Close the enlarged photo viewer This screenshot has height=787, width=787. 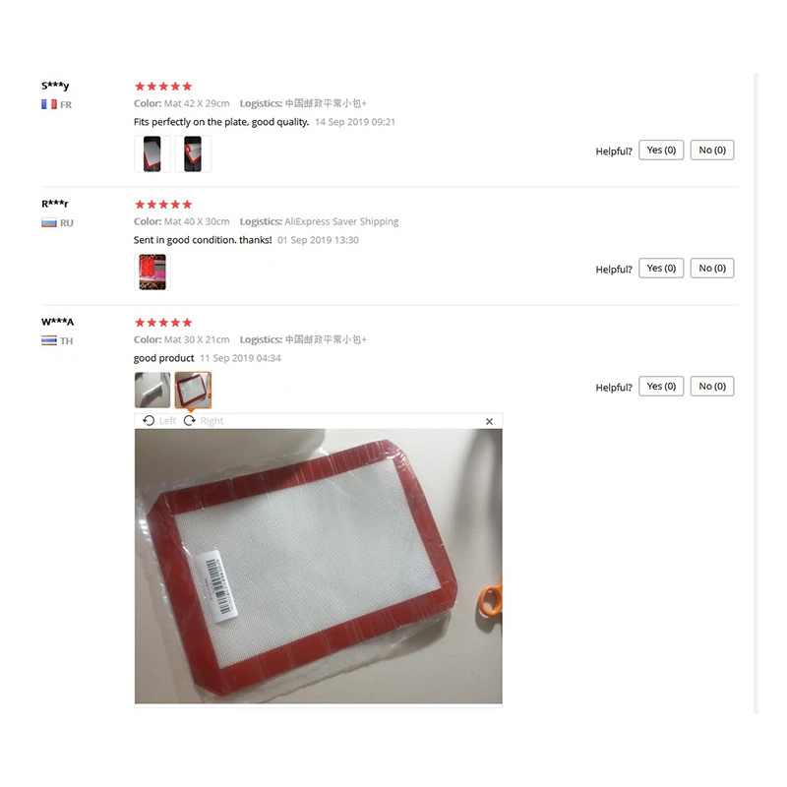(x=489, y=422)
